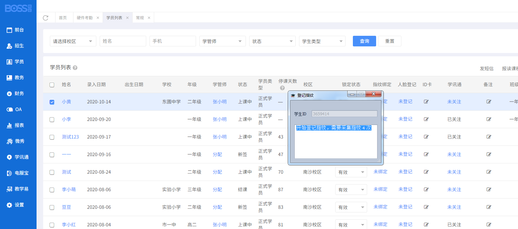
Task: Open 锁定状态 dropdown for 李小红 row
Action: [351, 225]
